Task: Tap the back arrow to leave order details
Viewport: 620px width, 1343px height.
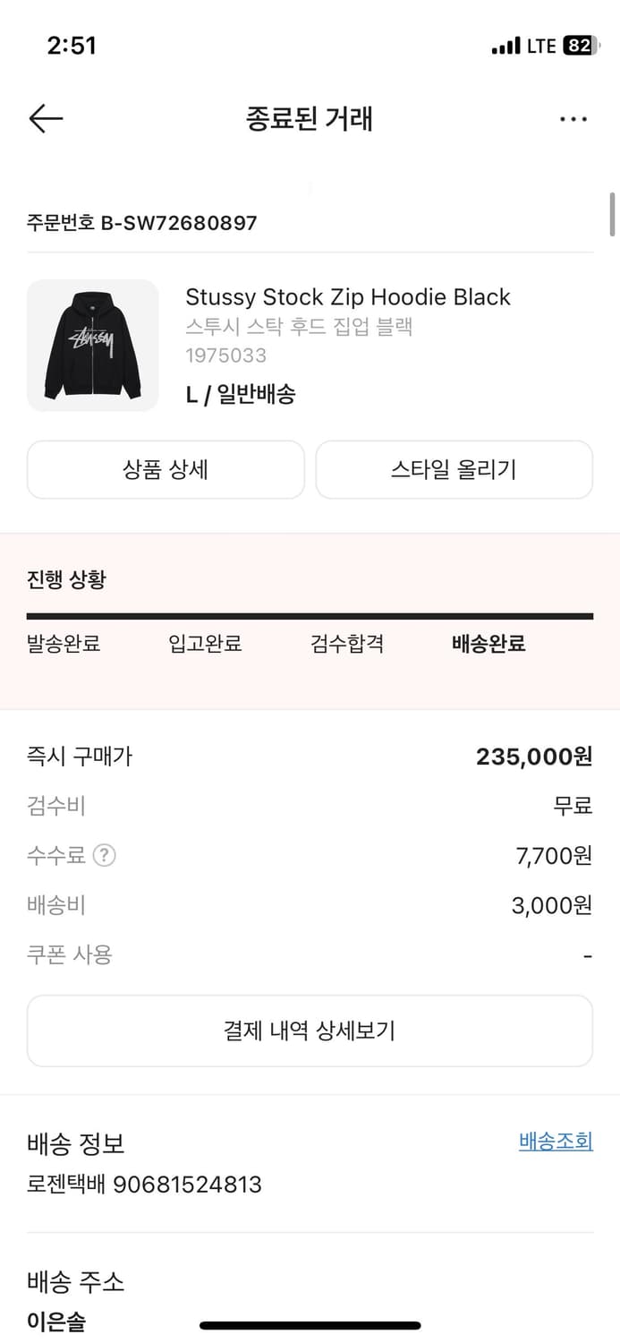Action: pos(45,119)
